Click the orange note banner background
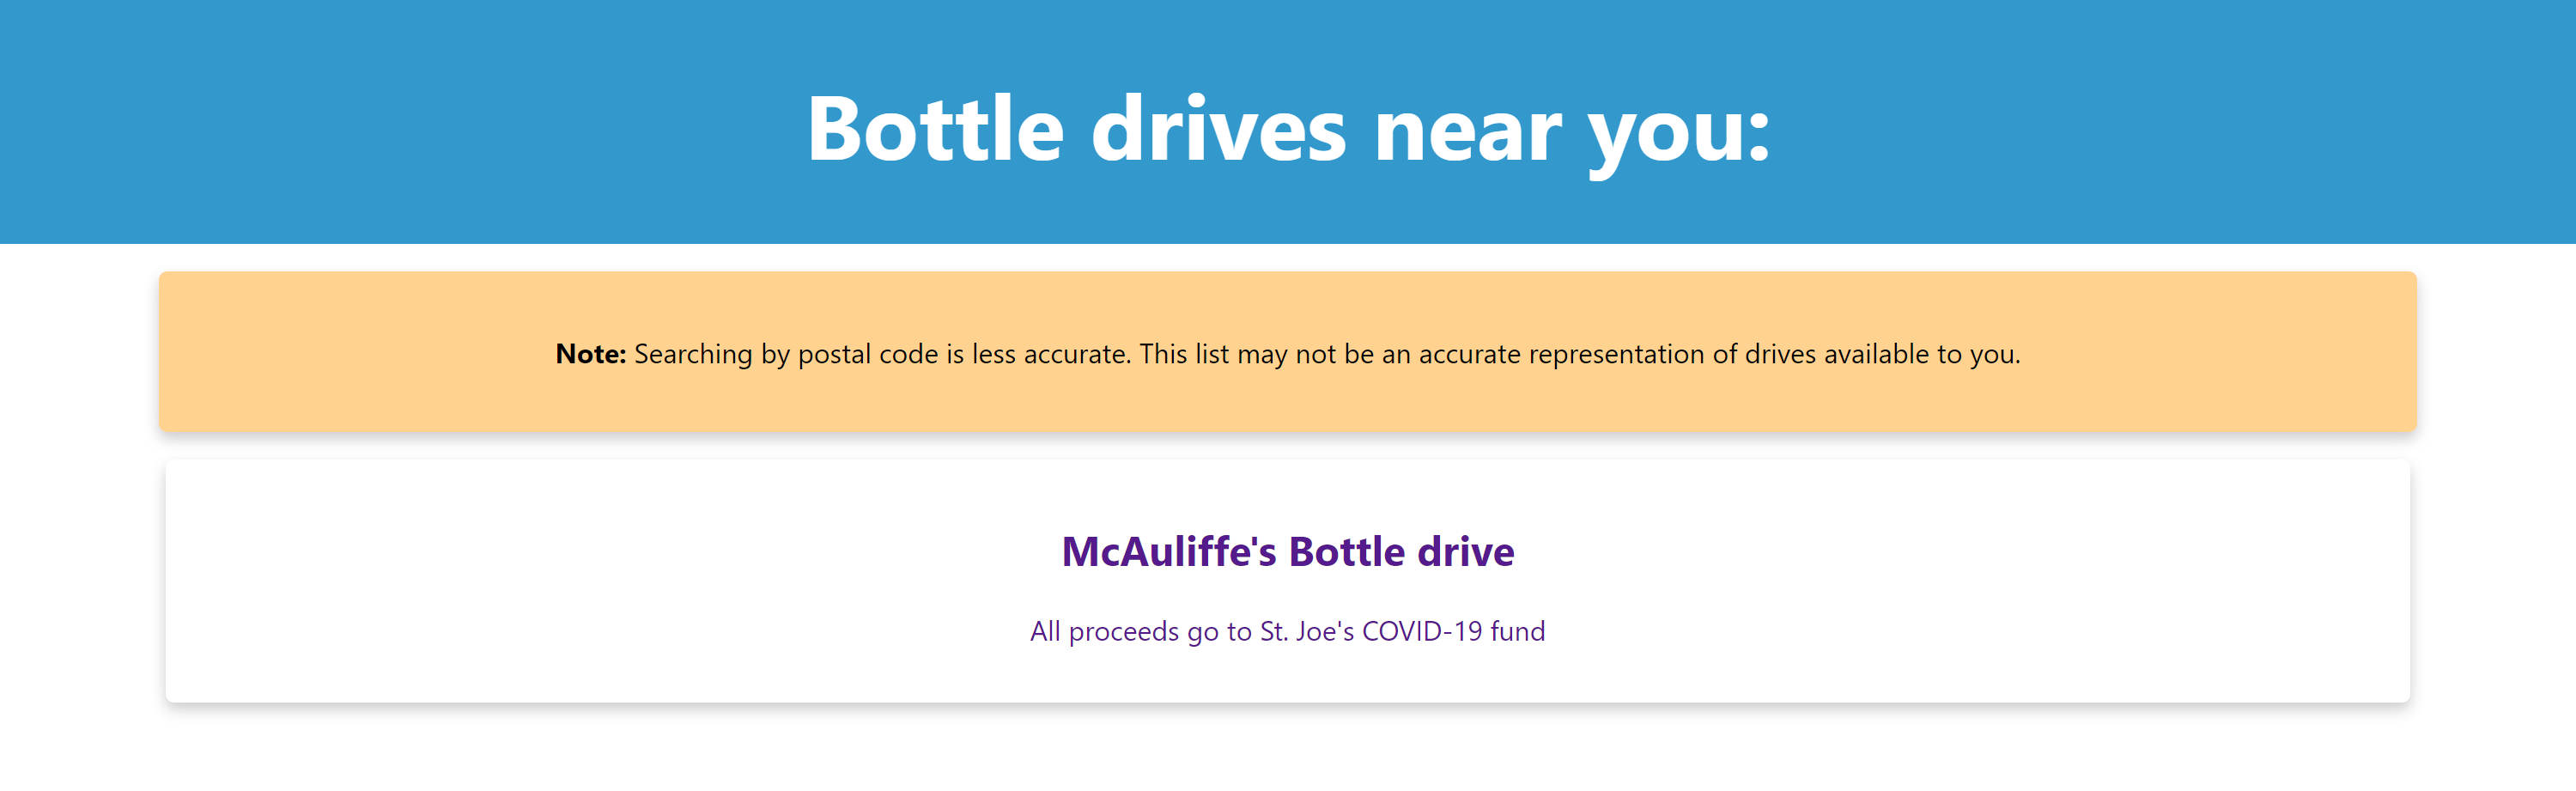The width and height of the screenshot is (2576, 791). point(1288,300)
